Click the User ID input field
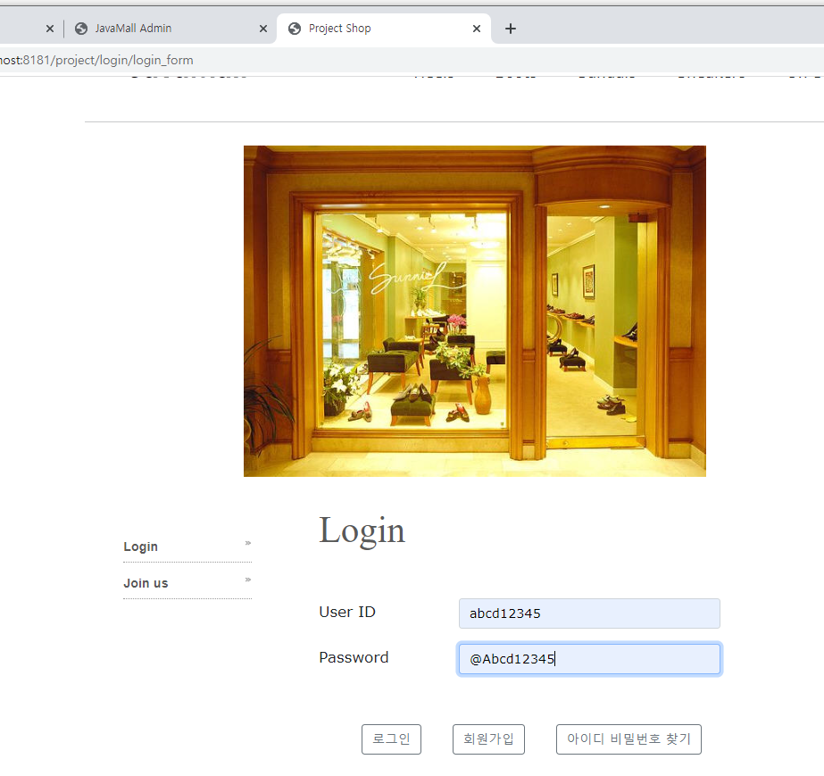Image resolution: width=824 pixels, height=776 pixels. tap(589, 613)
